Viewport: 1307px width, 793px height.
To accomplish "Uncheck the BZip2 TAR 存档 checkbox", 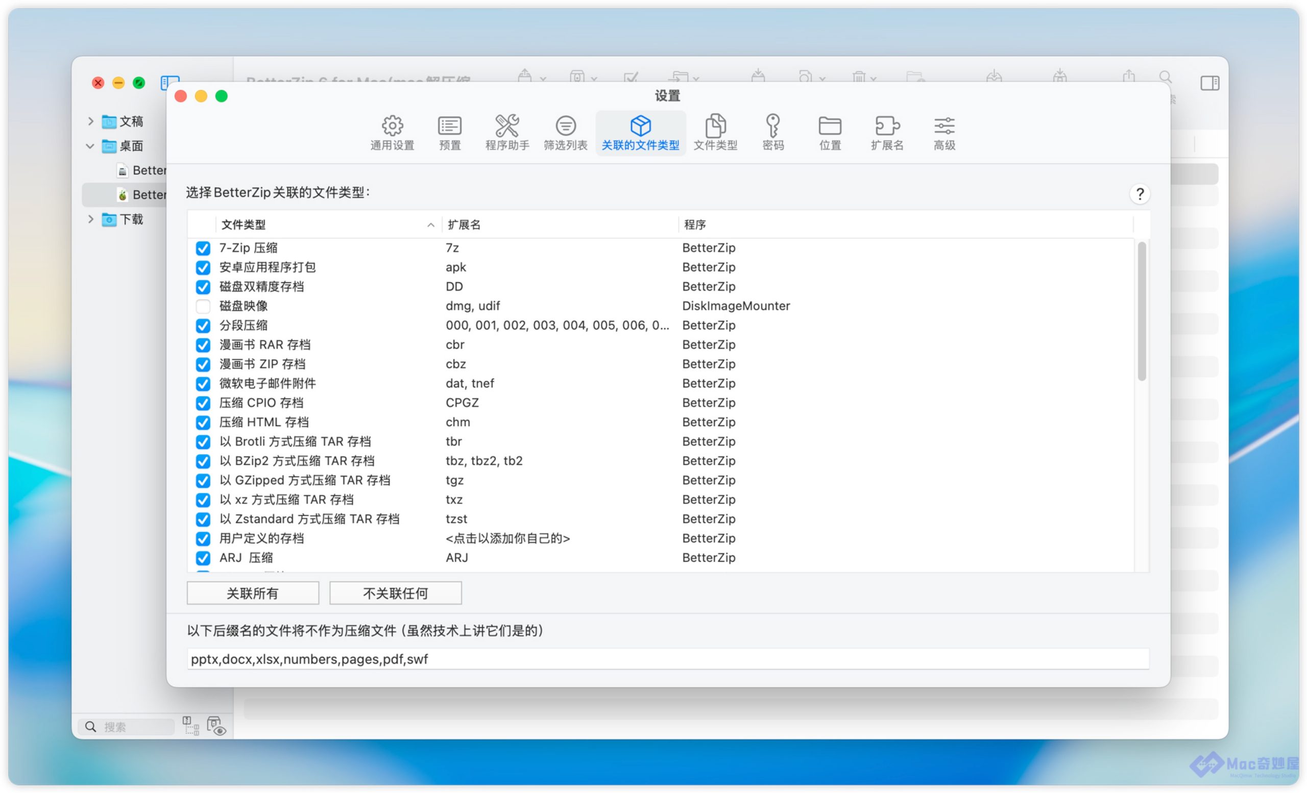I will tap(203, 461).
